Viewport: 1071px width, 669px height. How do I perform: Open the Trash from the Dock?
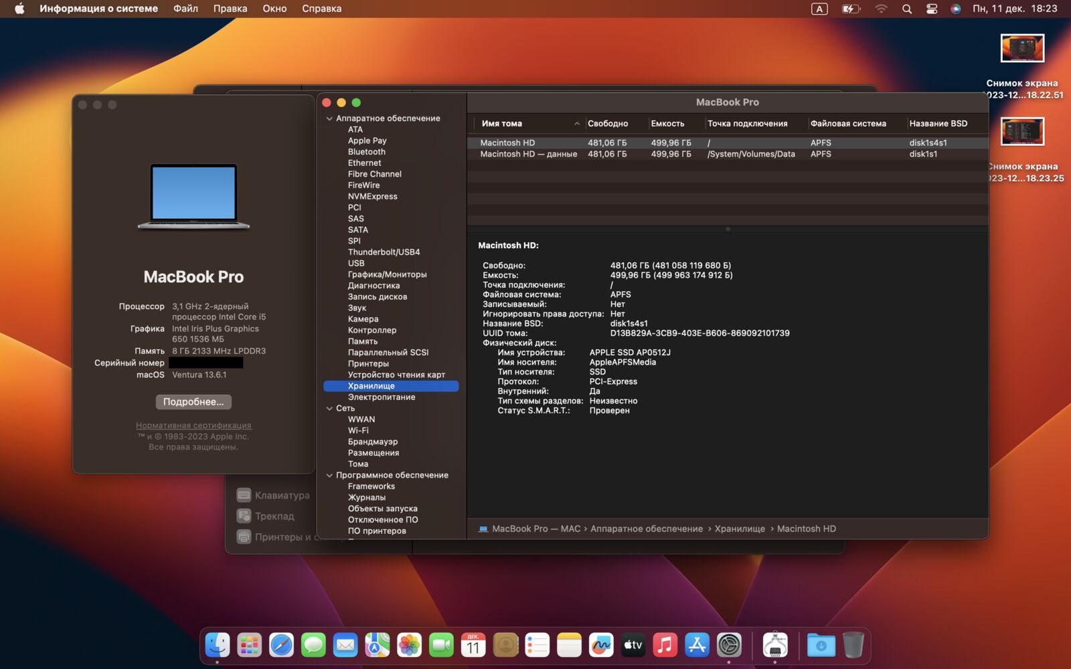[851, 645]
